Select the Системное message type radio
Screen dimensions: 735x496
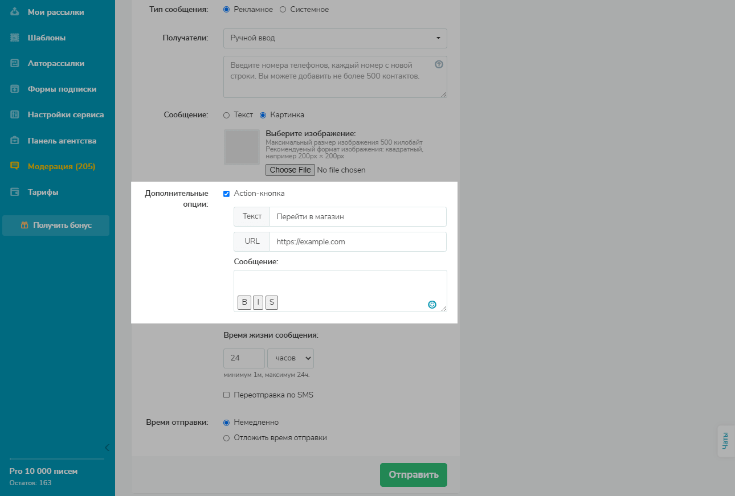pyautogui.click(x=283, y=10)
